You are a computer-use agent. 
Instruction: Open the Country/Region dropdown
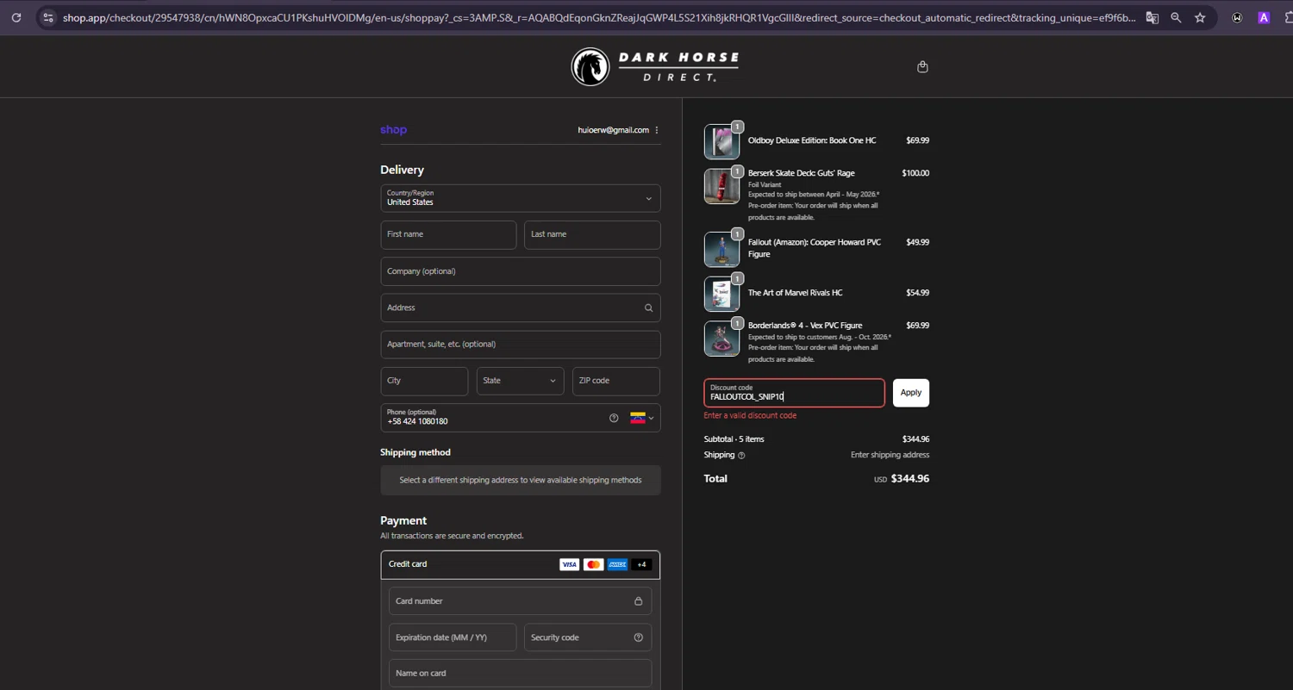[x=521, y=198]
